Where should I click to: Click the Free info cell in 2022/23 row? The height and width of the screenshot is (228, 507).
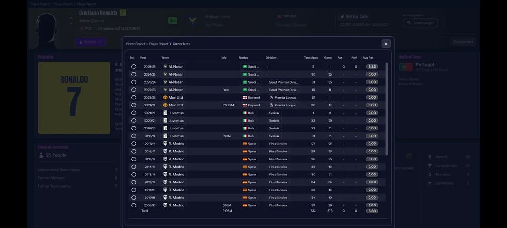(x=225, y=90)
